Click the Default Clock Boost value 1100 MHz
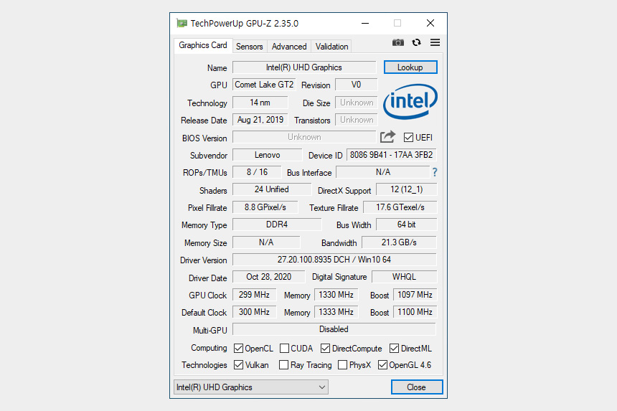The width and height of the screenshot is (617, 411). pyautogui.click(x=415, y=312)
